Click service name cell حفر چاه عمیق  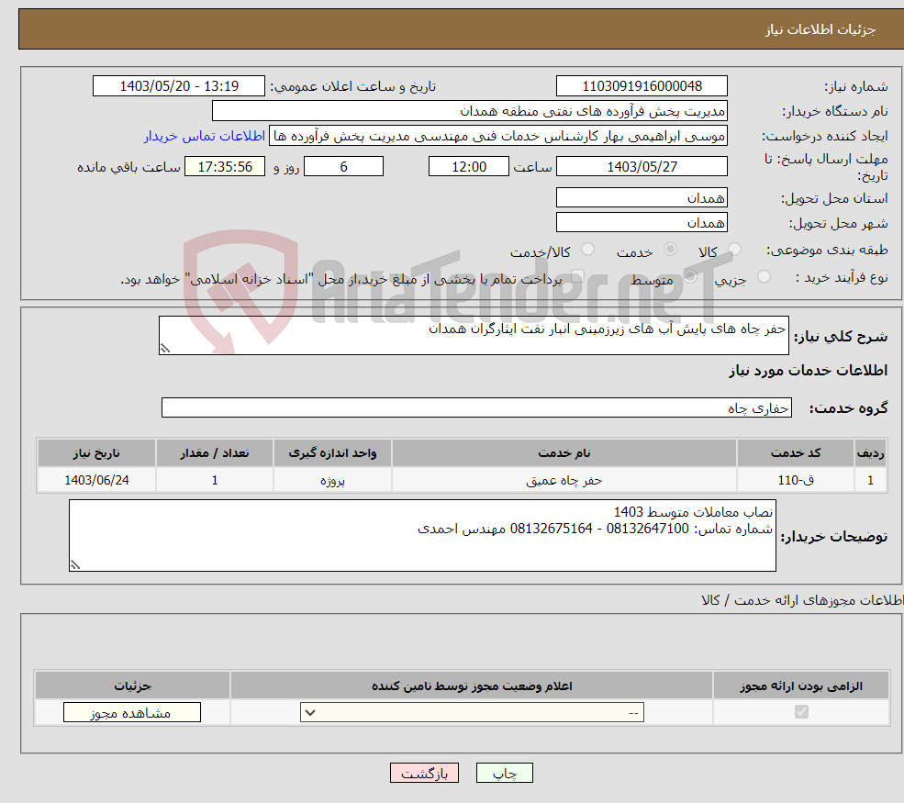click(x=564, y=480)
